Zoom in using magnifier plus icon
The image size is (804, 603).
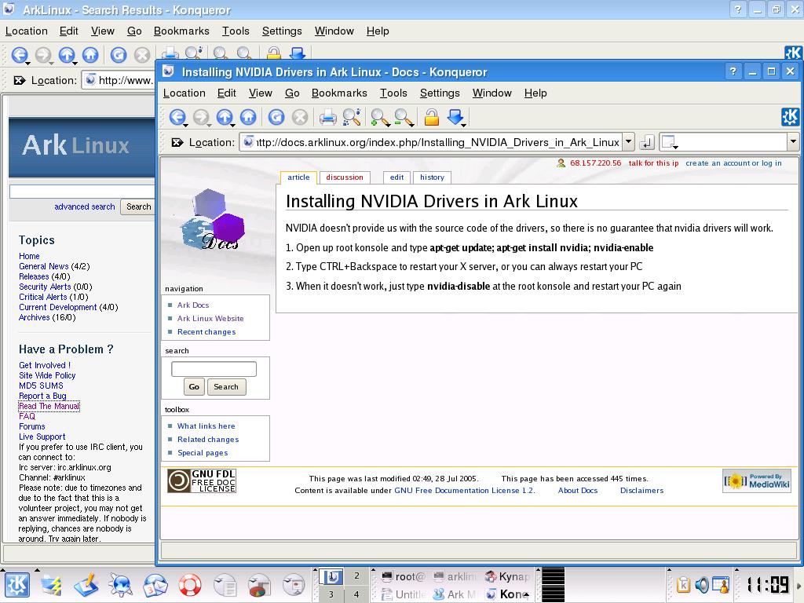(x=380, y=118)
